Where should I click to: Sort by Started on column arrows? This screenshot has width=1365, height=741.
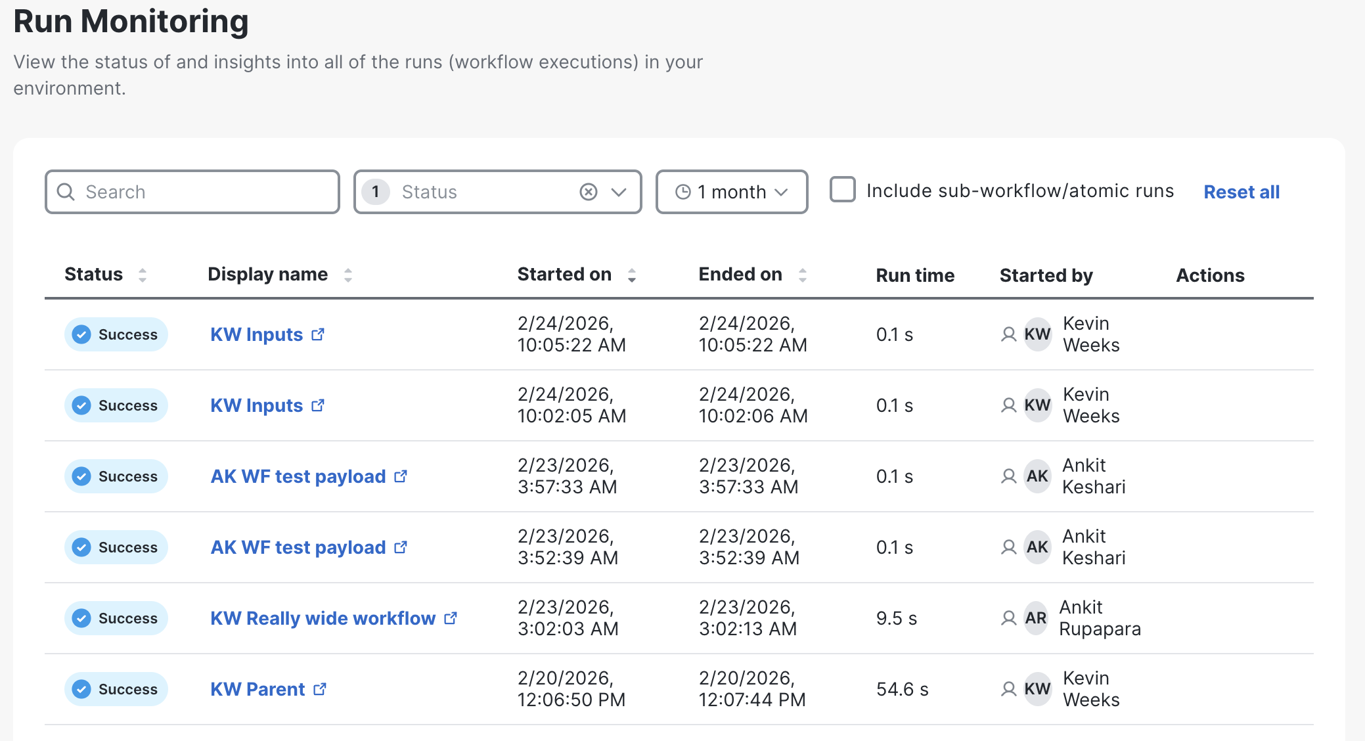[x=632, y=275]
